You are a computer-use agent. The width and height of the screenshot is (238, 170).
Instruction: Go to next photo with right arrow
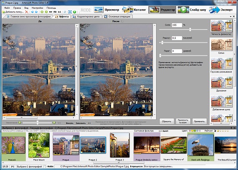(x=36, y=12)
